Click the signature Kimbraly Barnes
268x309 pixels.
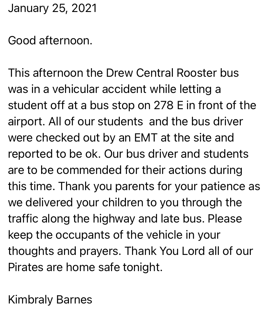click(x=50, y=300)
